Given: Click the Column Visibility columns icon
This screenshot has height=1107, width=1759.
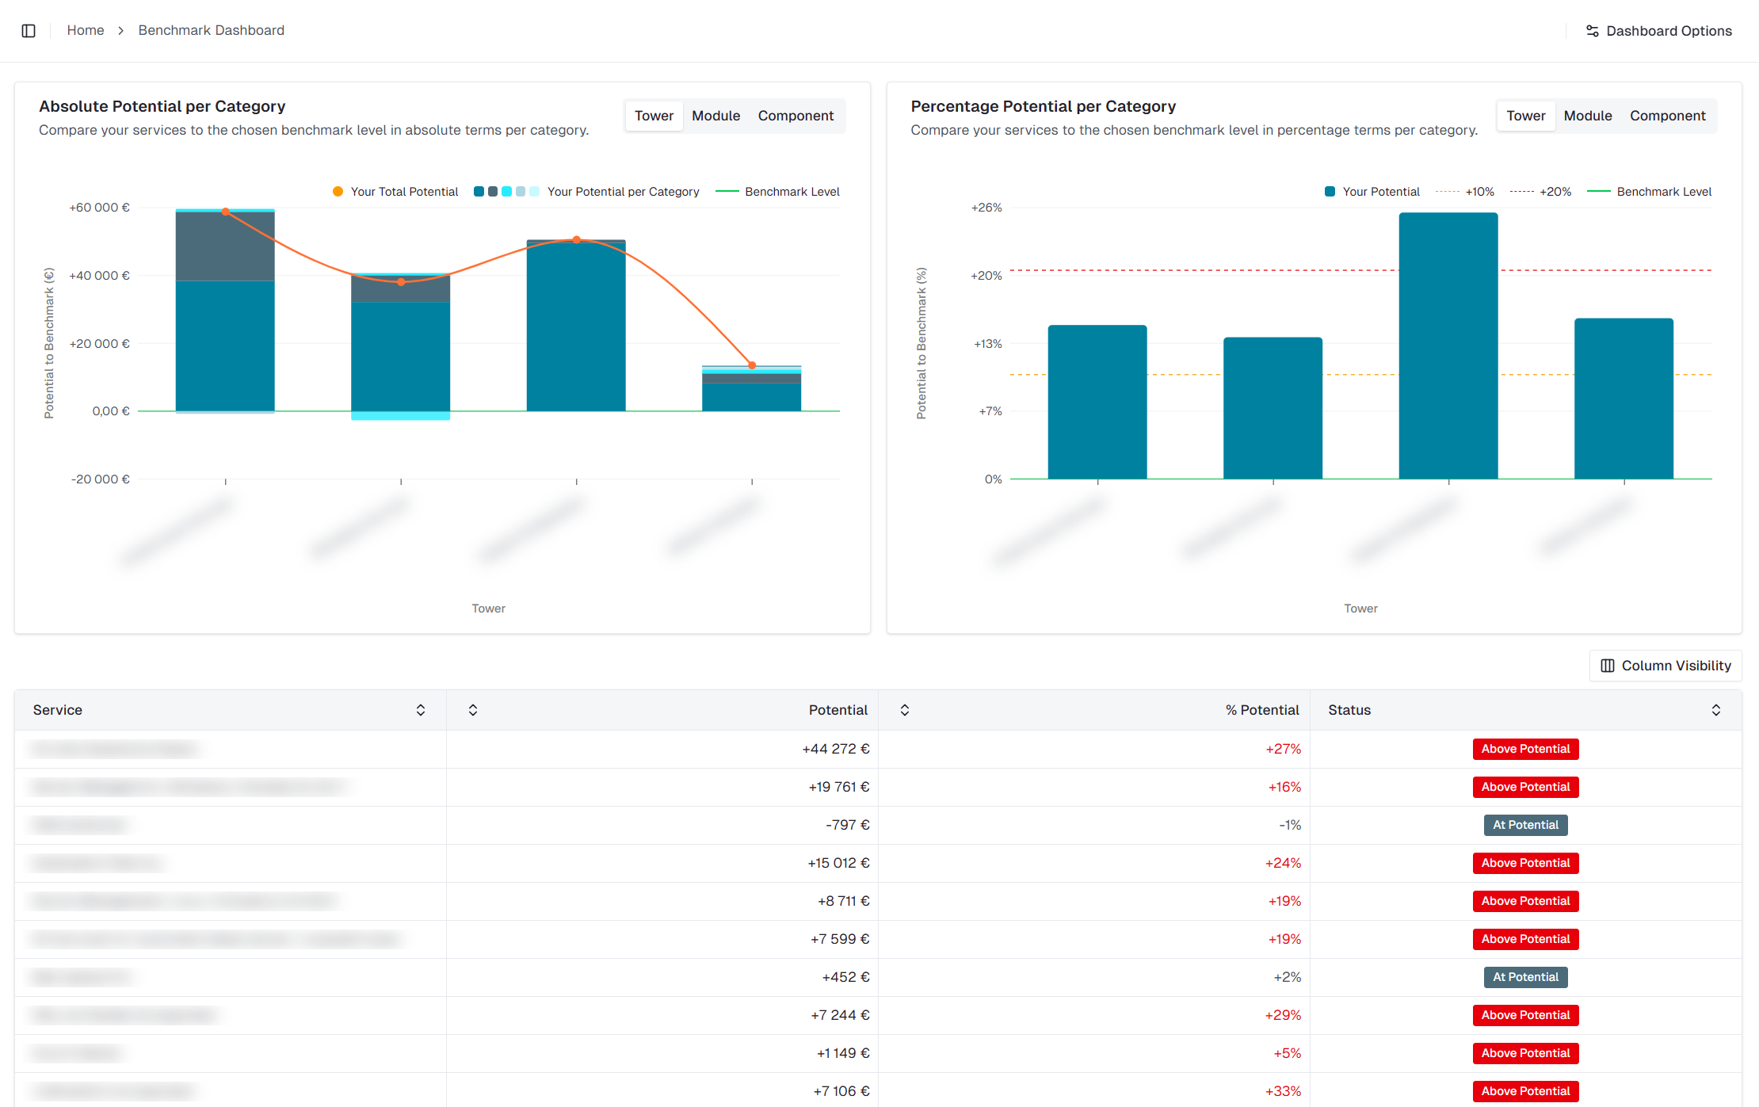Looking at the screenshot, I should (1607, 666).
